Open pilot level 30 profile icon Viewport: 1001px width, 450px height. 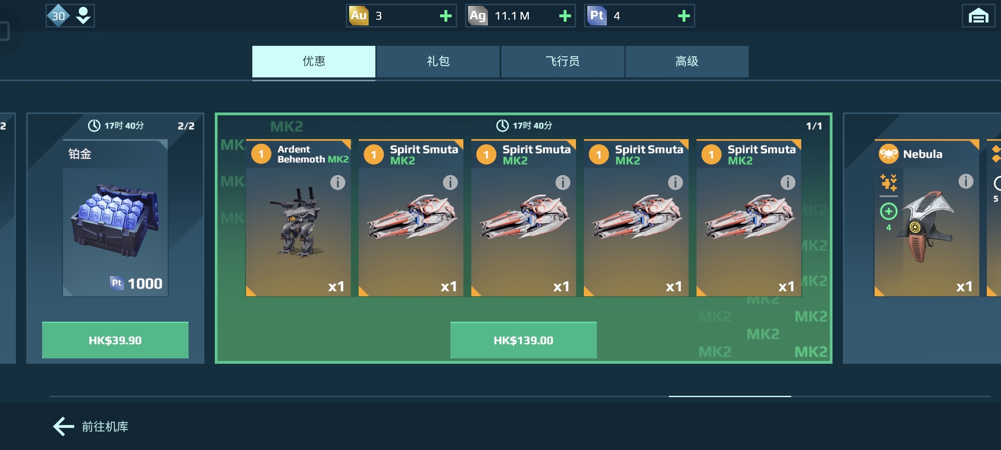[x=70, y=16]
